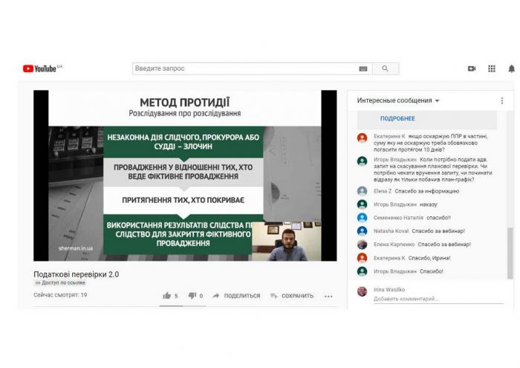Viewport: 520px width, 368px height.
Task: Open the chat options three-dot menu
Action: pyautogui.click(x=501, y=100)
